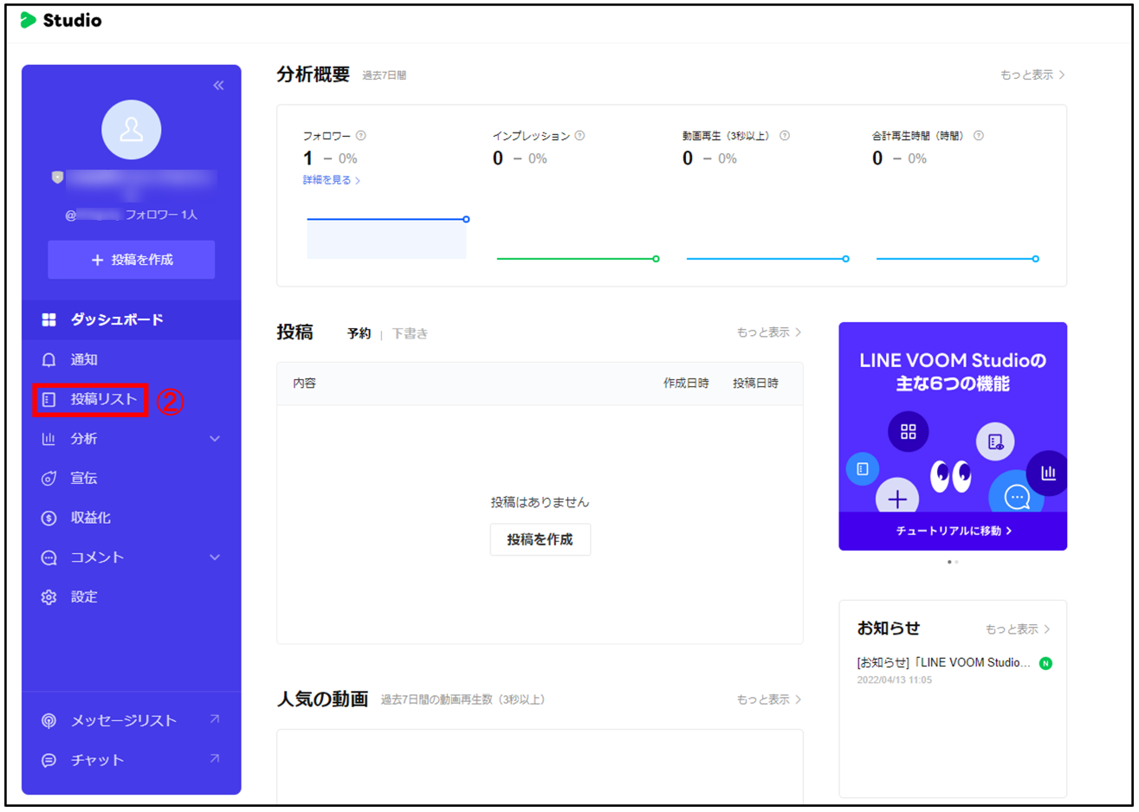Open the LINE VOOM Studio notice item

(944, 663)
